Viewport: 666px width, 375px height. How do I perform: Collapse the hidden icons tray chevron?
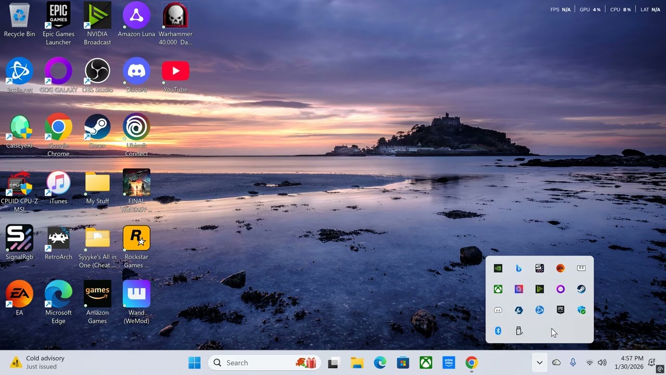pyautogui.click(x=540, y=362)
